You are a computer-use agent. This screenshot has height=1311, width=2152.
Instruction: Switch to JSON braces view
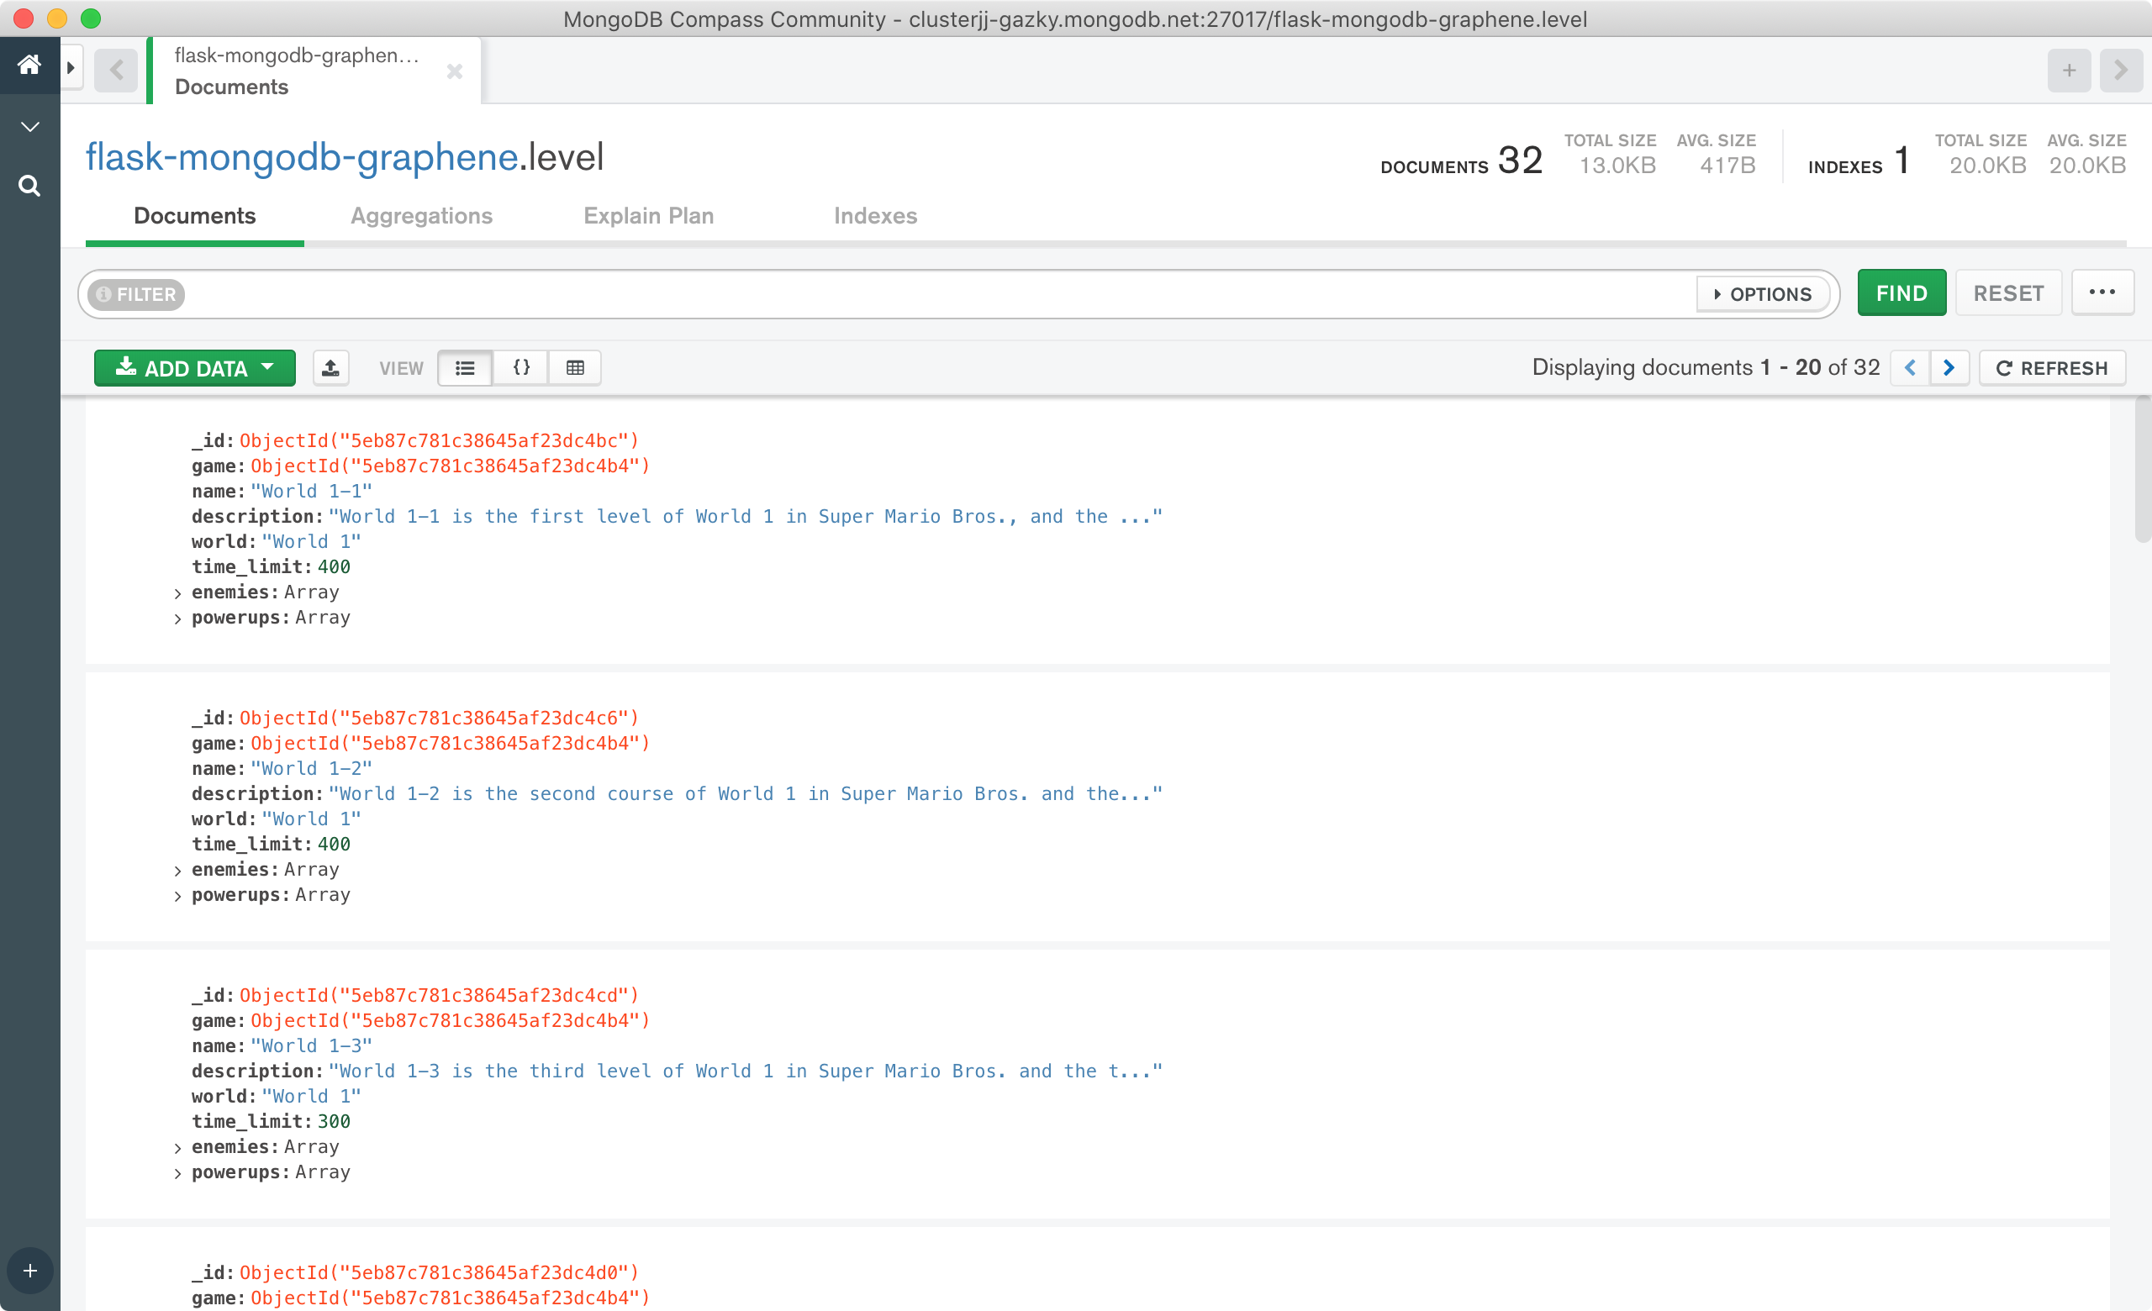click(520, 368)
